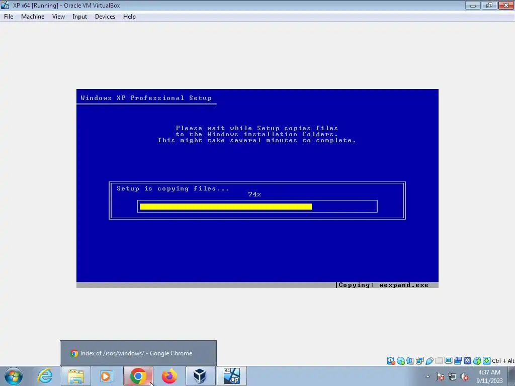Open the Machine menu
515x386 pixels.
coord(33,17)
